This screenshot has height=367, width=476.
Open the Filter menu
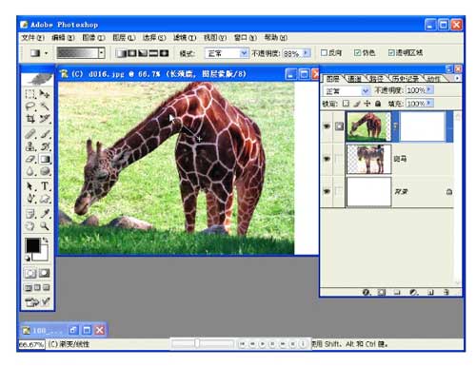tap(185, 38)
